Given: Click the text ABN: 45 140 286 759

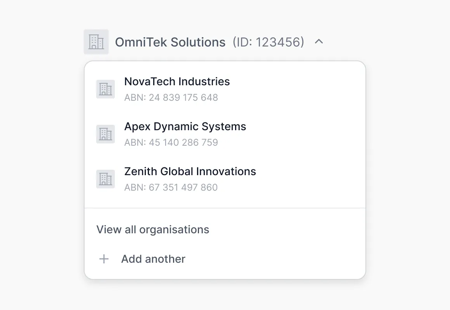Looking at the screenshot, I should [171, 143].
